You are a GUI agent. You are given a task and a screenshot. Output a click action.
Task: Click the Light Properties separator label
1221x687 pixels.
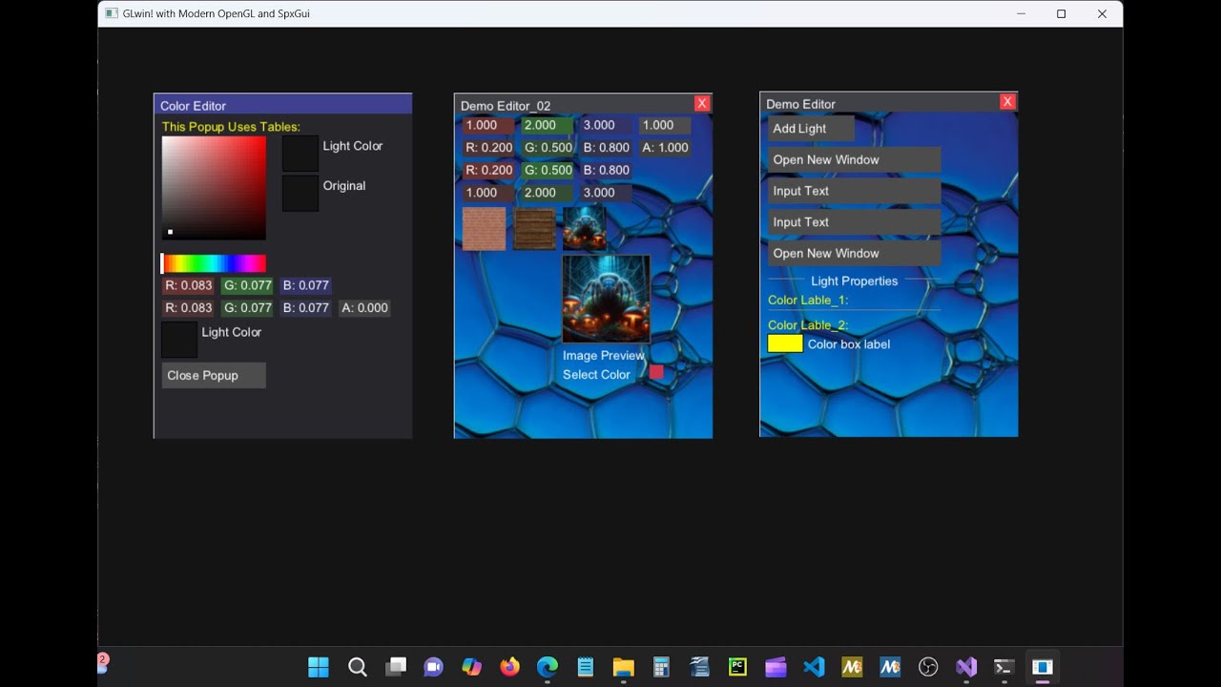pyautogui.click(x=855, y=281)
